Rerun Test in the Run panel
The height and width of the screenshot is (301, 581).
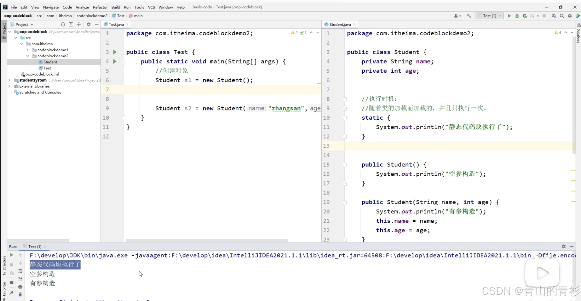click(x=12, y=255)
